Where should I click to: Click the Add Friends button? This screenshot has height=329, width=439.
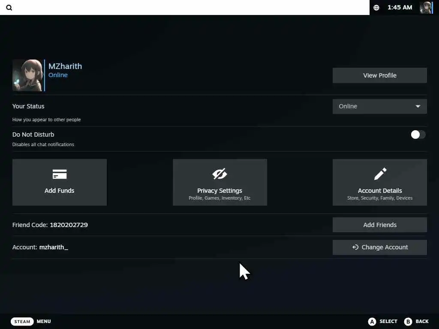coord(380,225)
